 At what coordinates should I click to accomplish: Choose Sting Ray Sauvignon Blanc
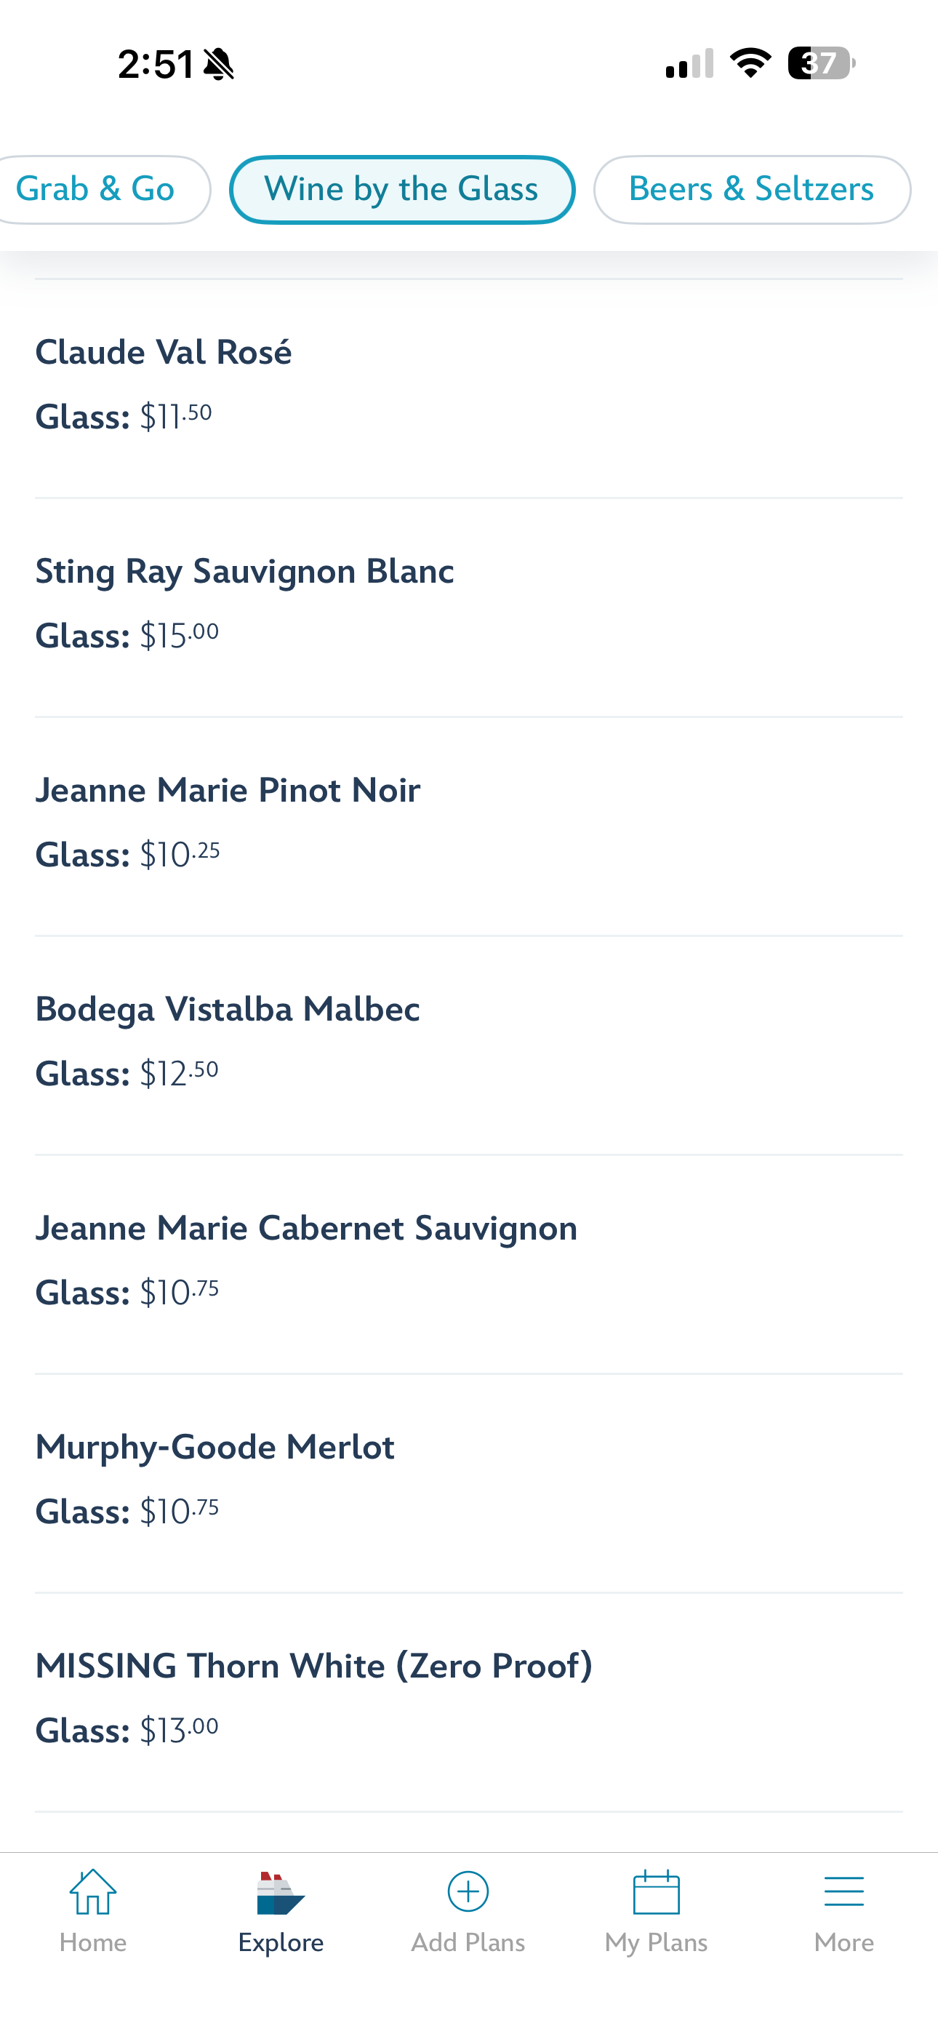(x=469, y=607)
